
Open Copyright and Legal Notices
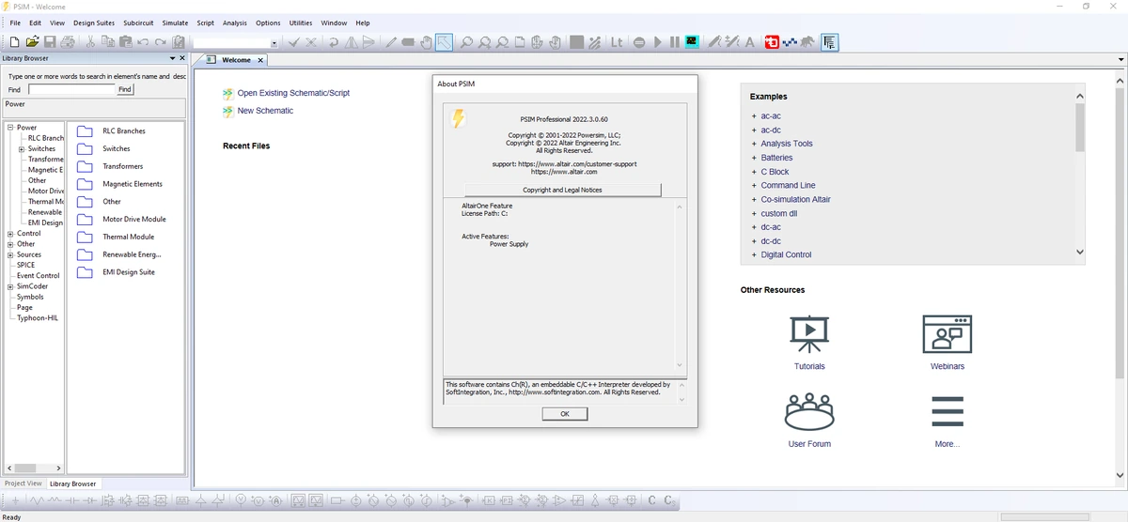click(563, 190)
